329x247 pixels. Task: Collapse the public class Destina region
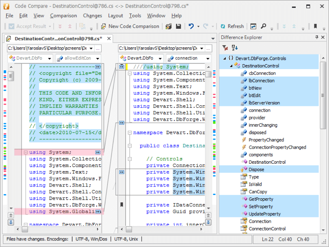[130, 145]
